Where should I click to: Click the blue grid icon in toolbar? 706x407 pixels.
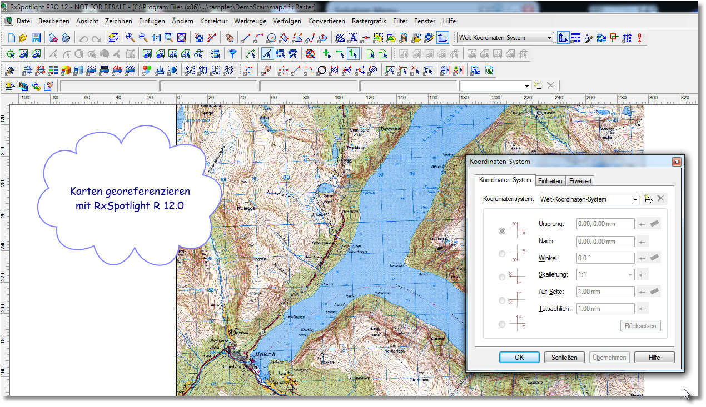coord(627,38)
